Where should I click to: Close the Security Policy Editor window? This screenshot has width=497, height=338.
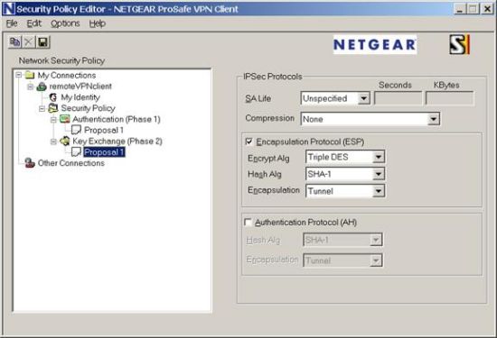click(487, 9)
